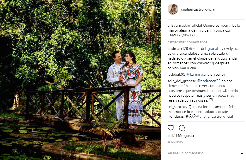View osi_sanchez commenter profile
Image resolution: width=246 pixels, height=160 pixels.
[177, 107]
